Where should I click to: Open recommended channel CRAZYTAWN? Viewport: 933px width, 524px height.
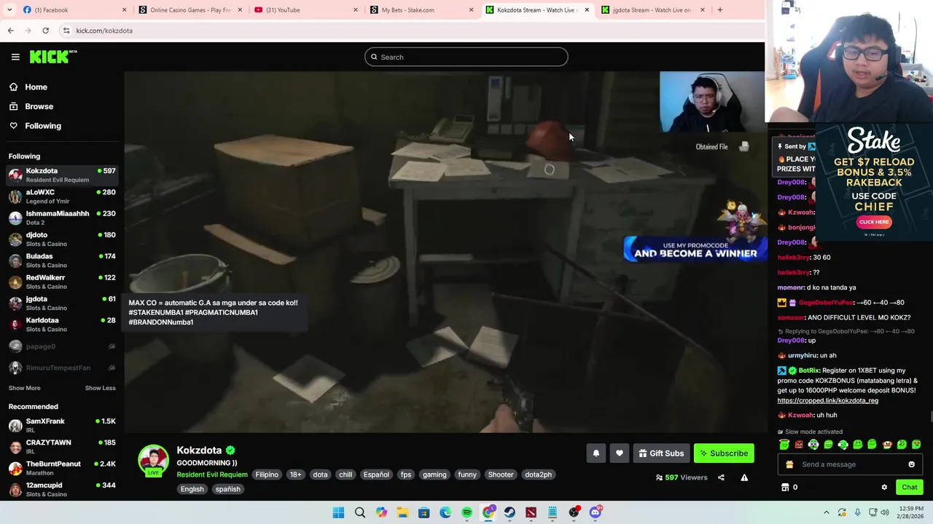click(x=61, y=446)
